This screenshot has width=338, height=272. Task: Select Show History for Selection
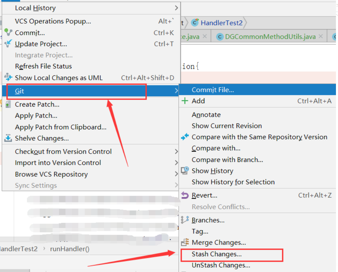pyautogui.click(x=258, y=182)
